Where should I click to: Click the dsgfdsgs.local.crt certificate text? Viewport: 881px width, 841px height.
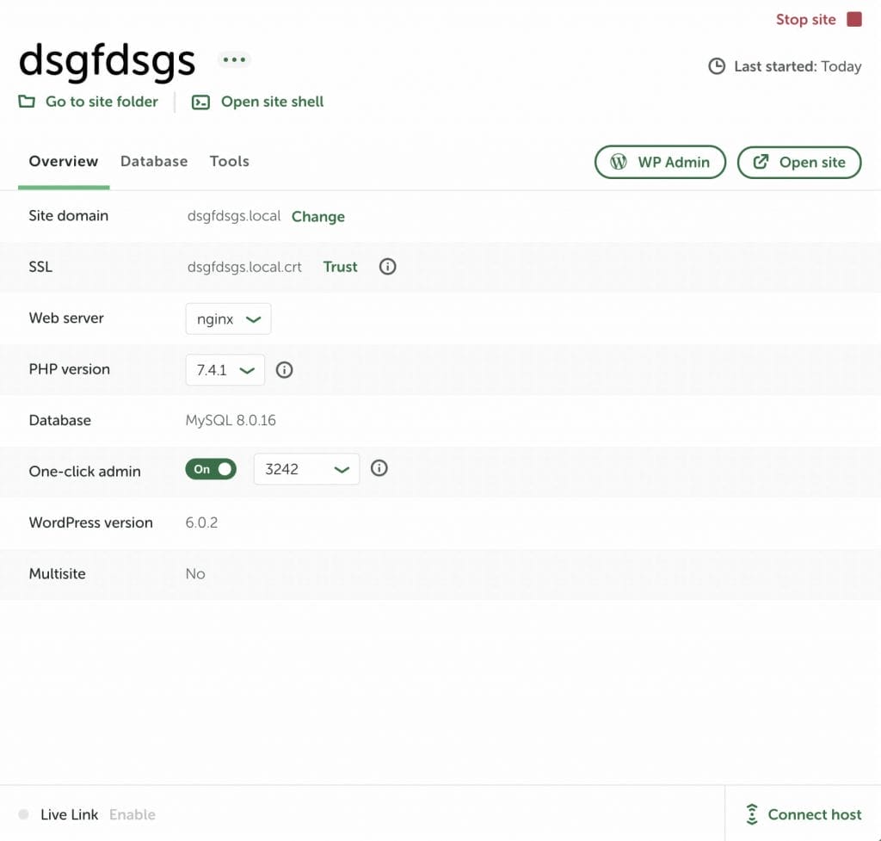[244, 267]
